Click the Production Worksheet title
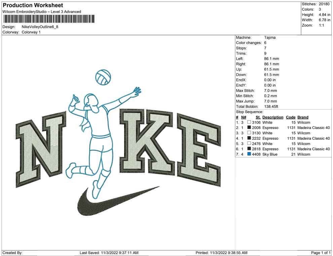This screenshot has height=256, width=333. point(33,5)
